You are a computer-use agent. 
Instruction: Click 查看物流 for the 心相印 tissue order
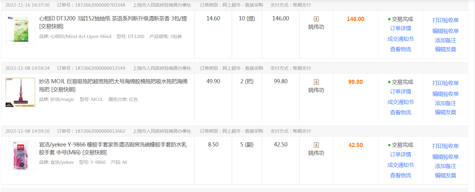coord(400,49)
